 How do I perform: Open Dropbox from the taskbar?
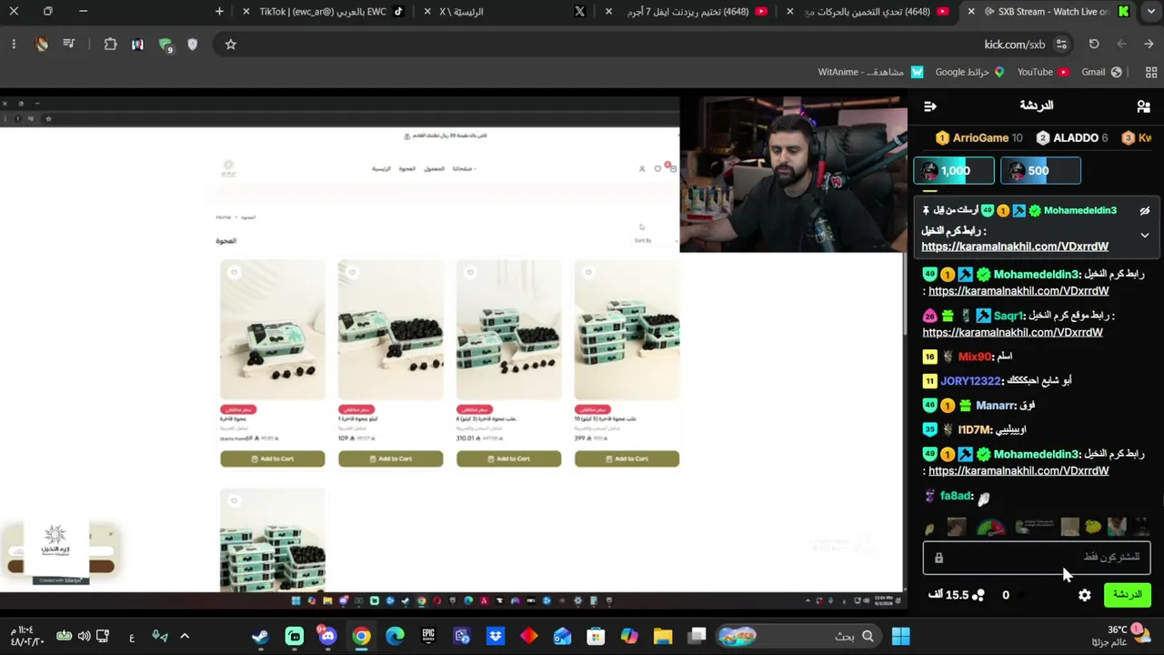point(496,636)
